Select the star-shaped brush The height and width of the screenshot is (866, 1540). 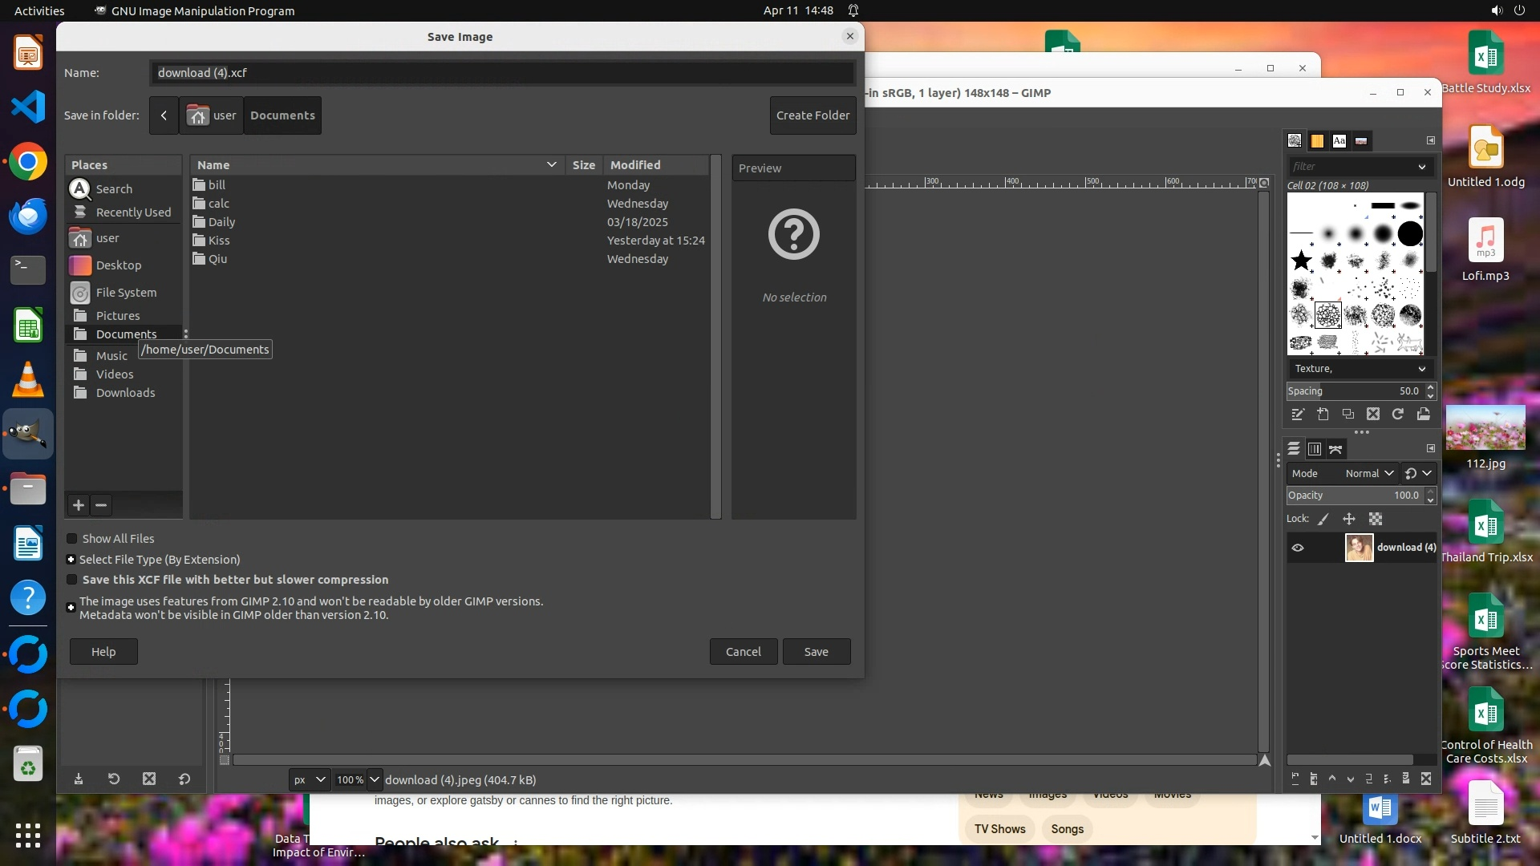click(1301, 261)
